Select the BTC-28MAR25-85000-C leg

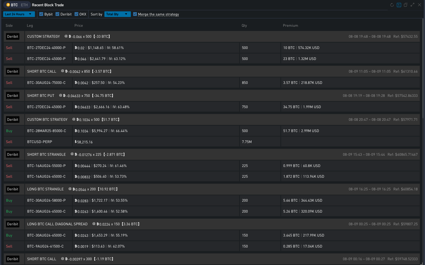[x=47, y=131]
